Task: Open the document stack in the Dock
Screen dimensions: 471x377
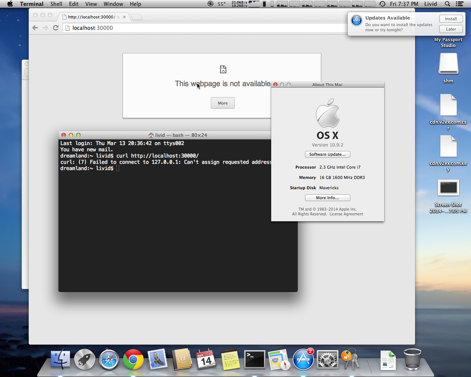Action: (x=388, y=360)
